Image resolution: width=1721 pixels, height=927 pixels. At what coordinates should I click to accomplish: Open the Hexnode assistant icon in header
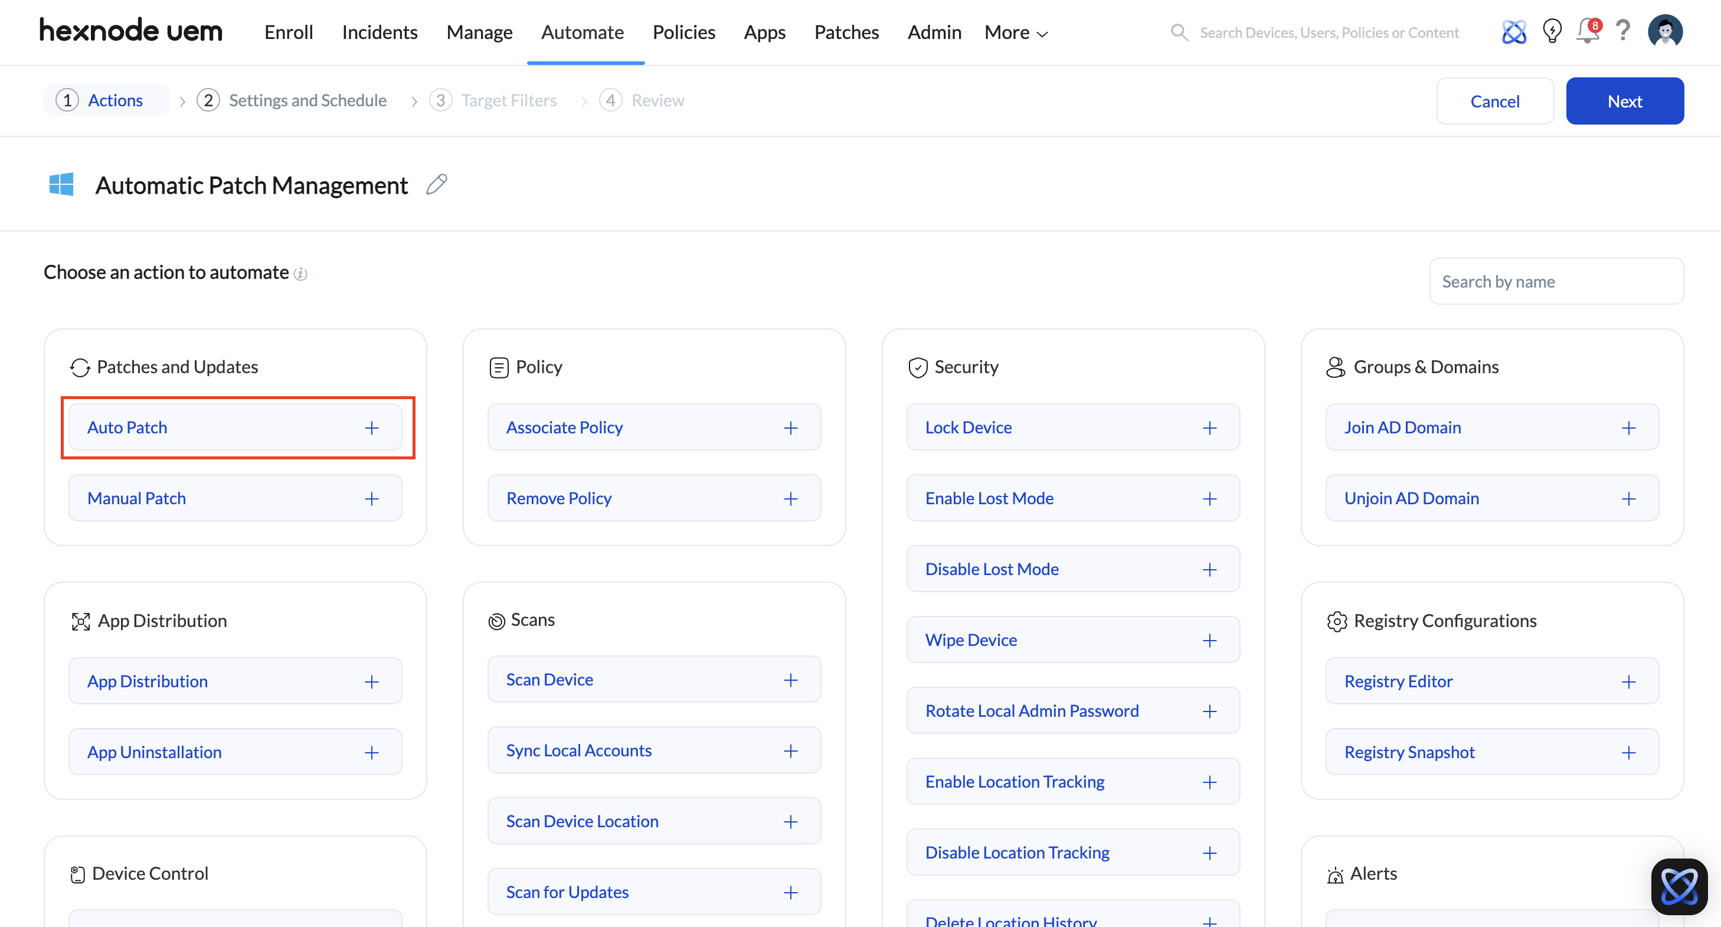(x=1513, y=31)
